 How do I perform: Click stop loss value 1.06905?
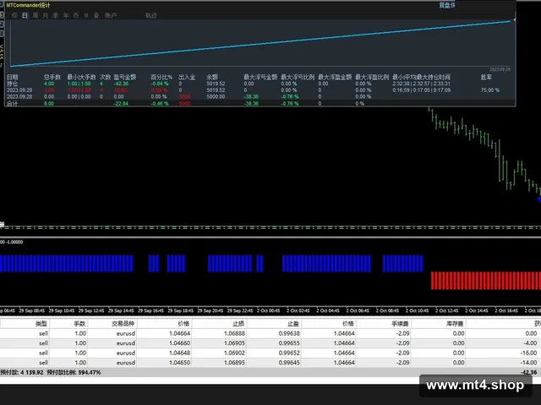234,343
